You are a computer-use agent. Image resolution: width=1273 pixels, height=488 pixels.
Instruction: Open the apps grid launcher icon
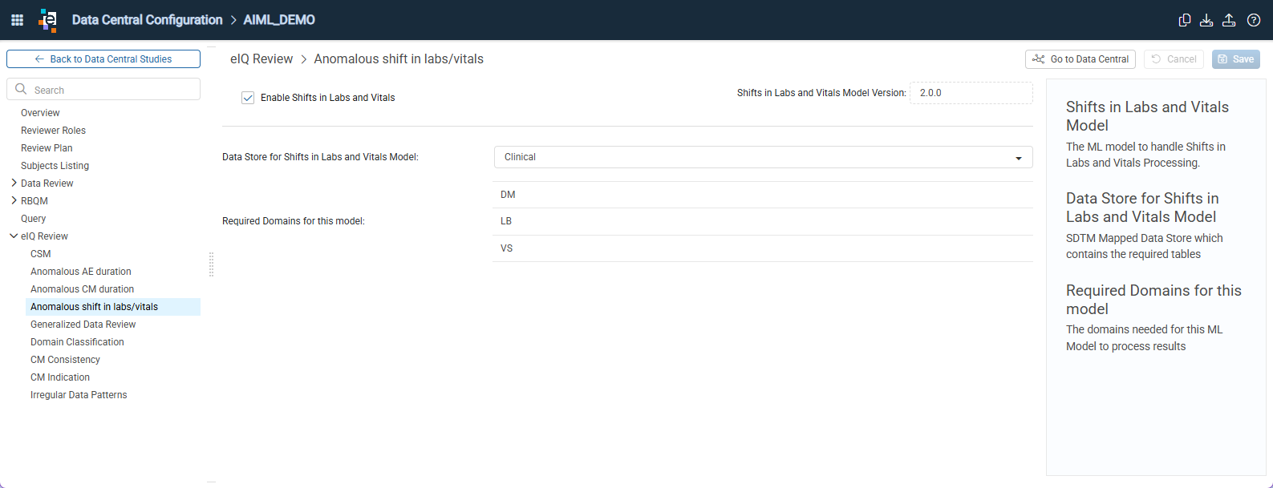point(17,20)
